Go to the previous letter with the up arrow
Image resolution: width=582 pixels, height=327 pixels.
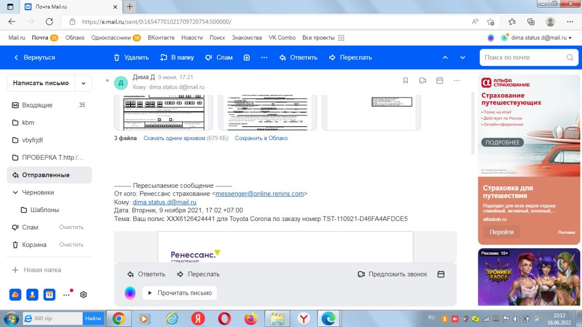[x=445, y=58]
